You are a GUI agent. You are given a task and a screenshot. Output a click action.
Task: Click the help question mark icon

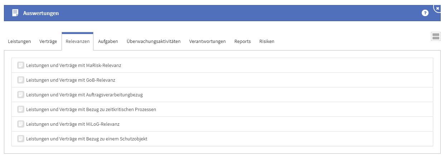425,13
